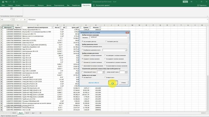Click the Отмена button in the dialog
Screen dimensions: 209x117
[123, 83]
